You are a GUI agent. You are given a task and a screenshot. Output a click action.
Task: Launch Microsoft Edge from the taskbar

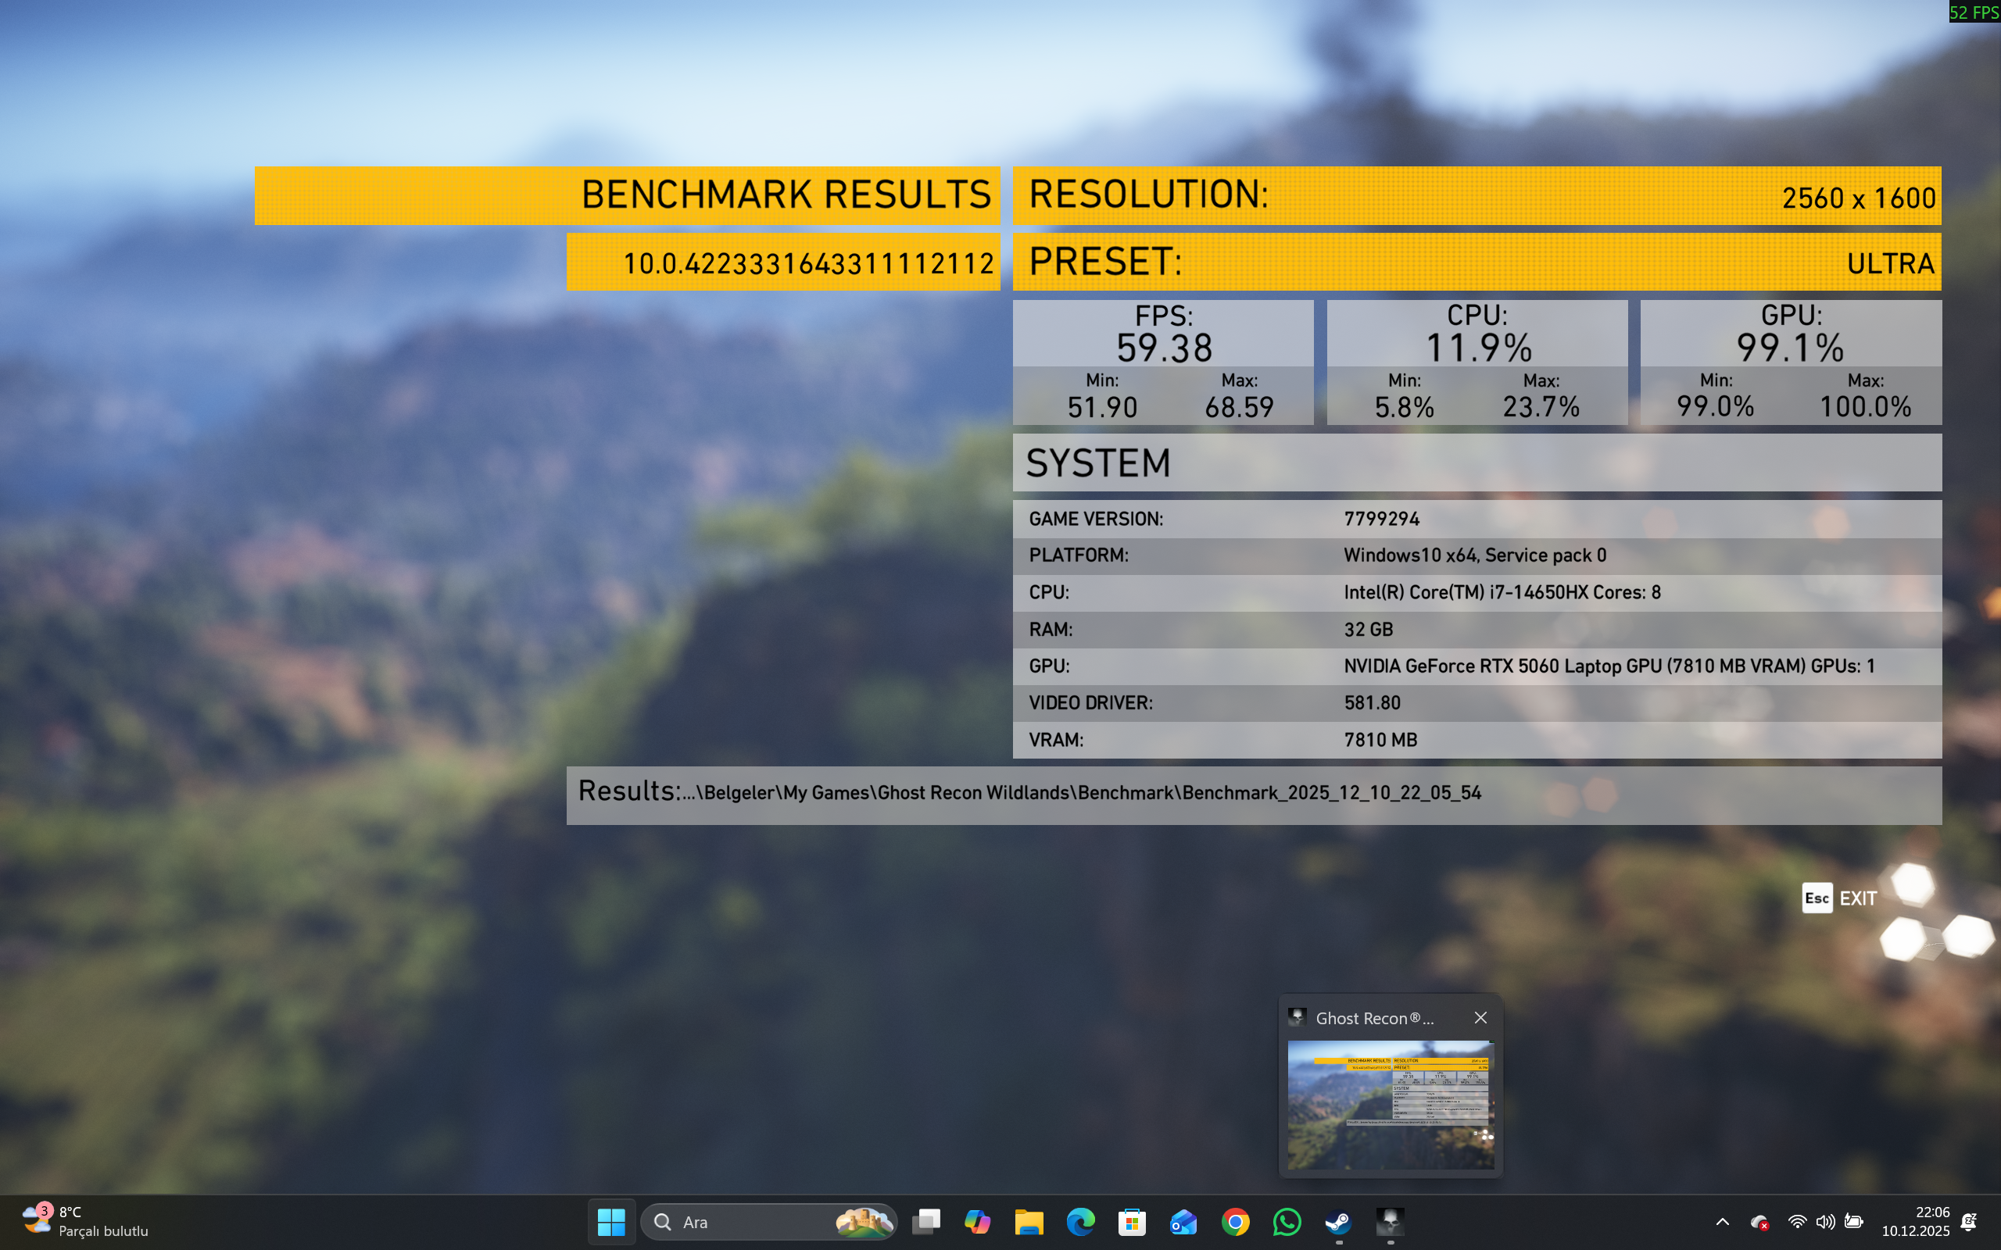(x=1081, y=1221)
